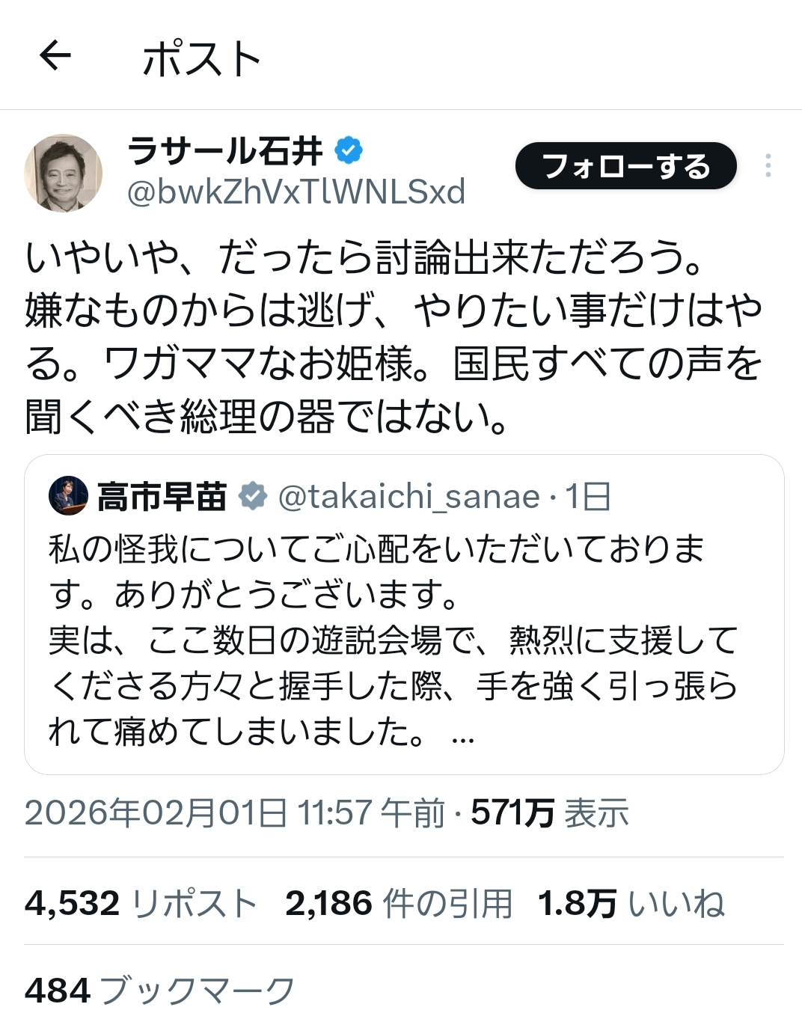The image size is (802, 1013).
Task: Open 高市早苗's small avatar in quoted post
Action: (x=68, y=496)
